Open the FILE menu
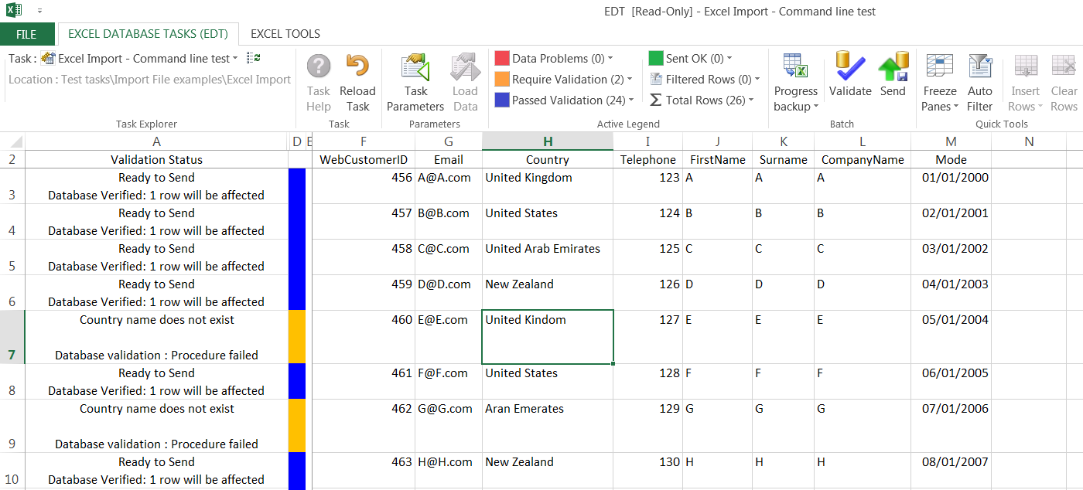Viewport: 1083px width, 490px height. pos(28,34)
